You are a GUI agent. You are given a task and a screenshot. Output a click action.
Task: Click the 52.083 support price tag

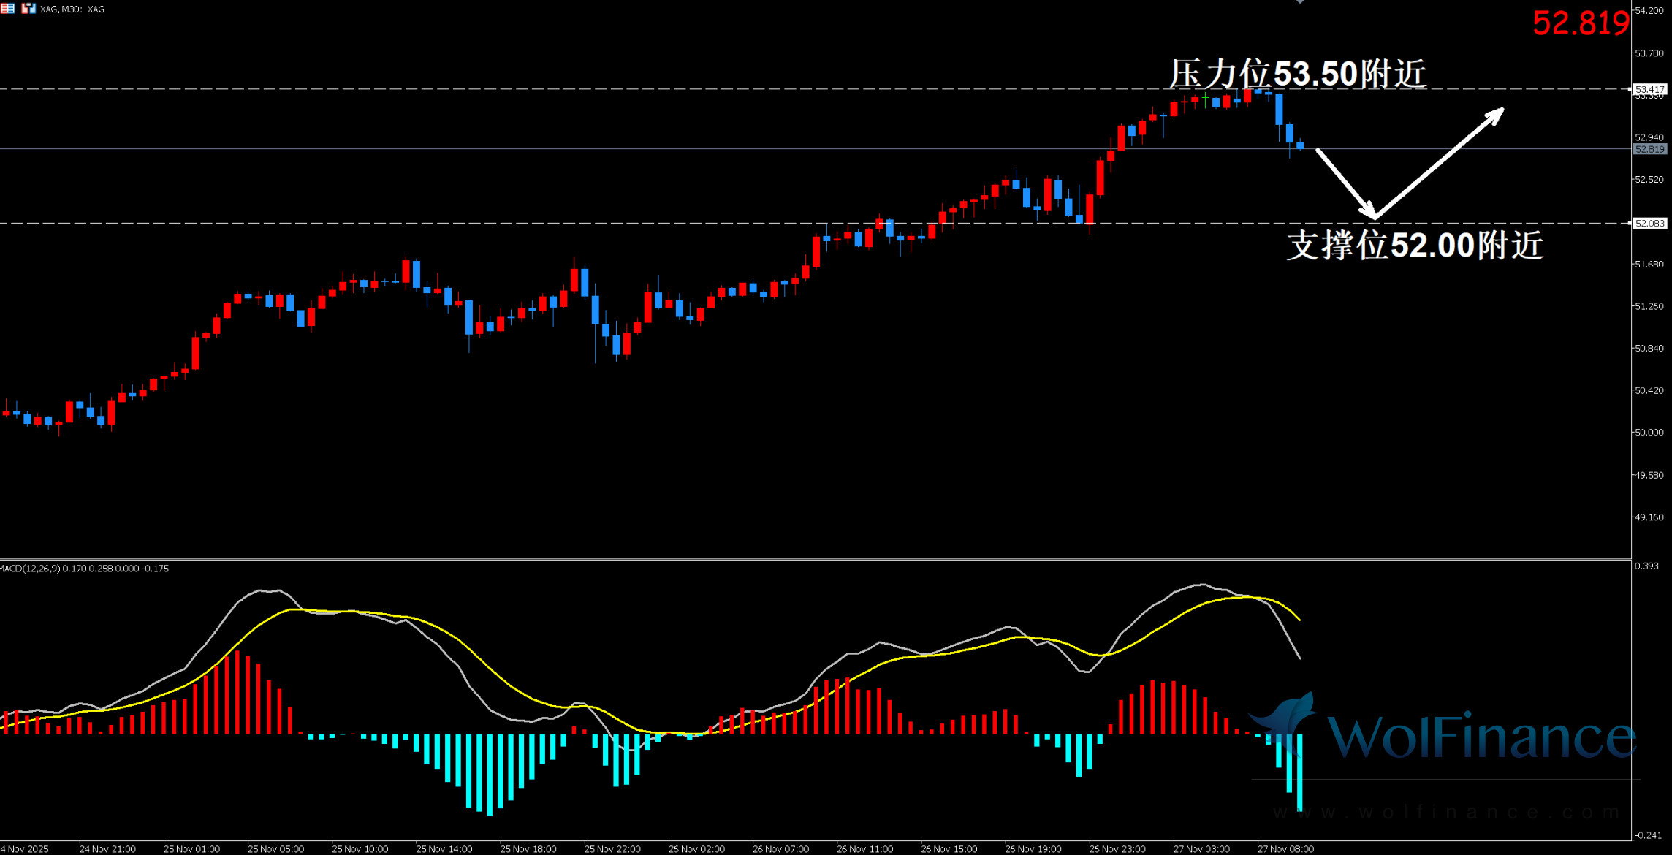pyautogui.click(x=1650, y=224)
